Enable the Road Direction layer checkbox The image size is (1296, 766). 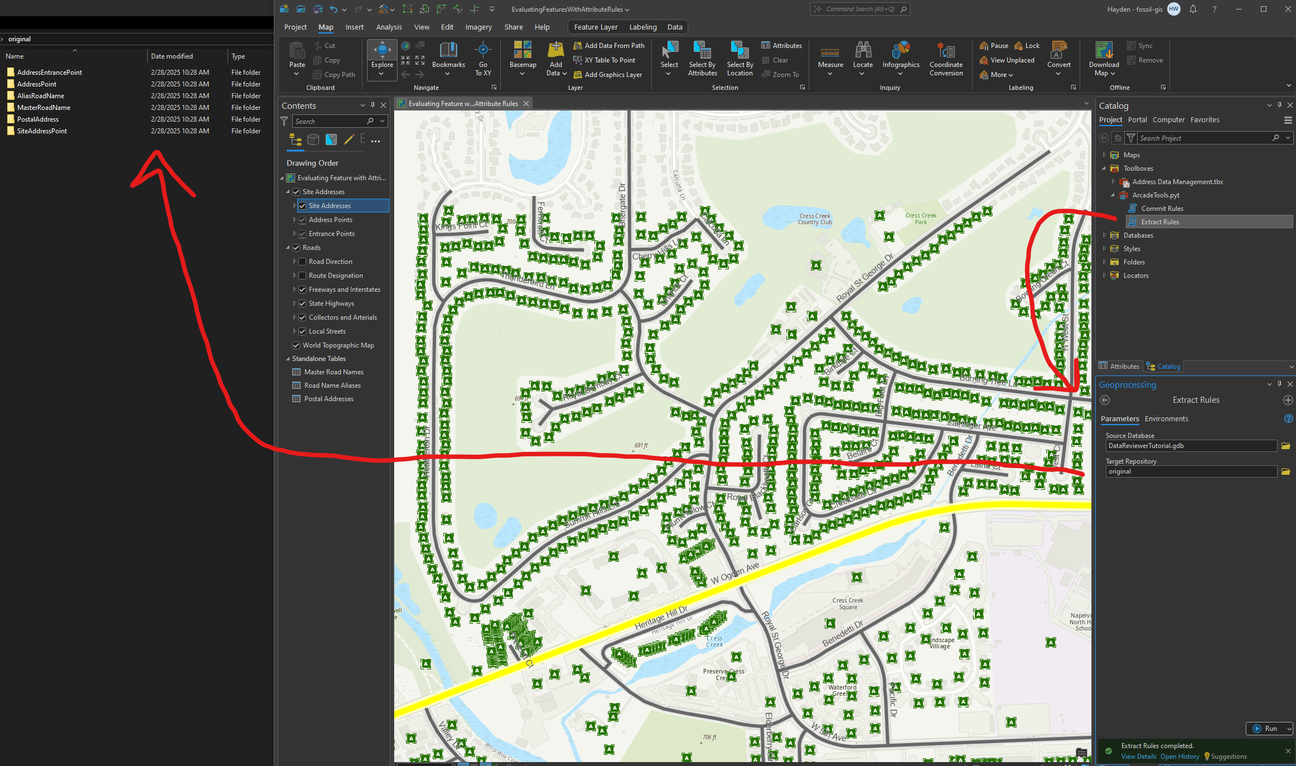click(302, 261)
